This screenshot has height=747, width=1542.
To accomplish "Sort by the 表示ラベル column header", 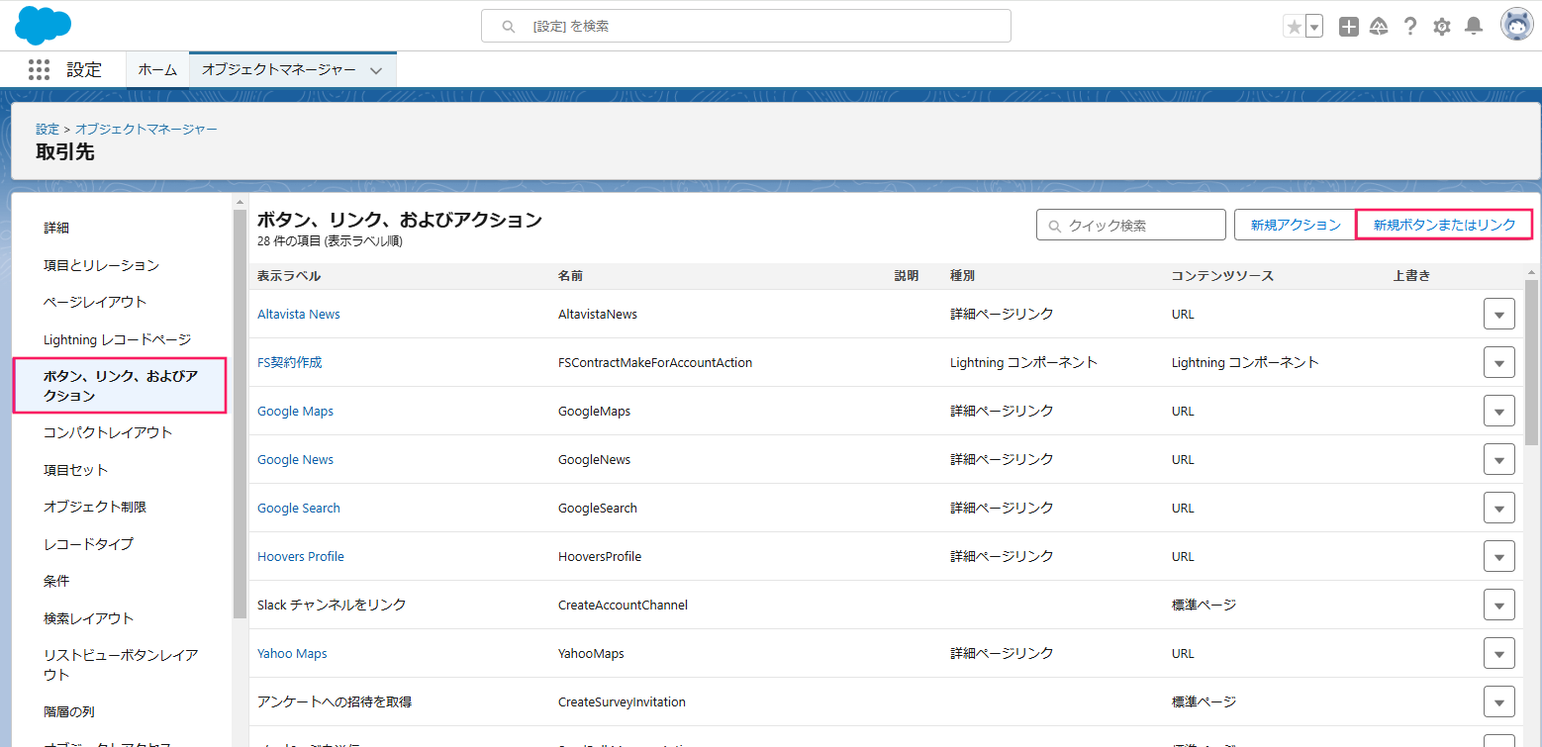I will pos(289,276).
